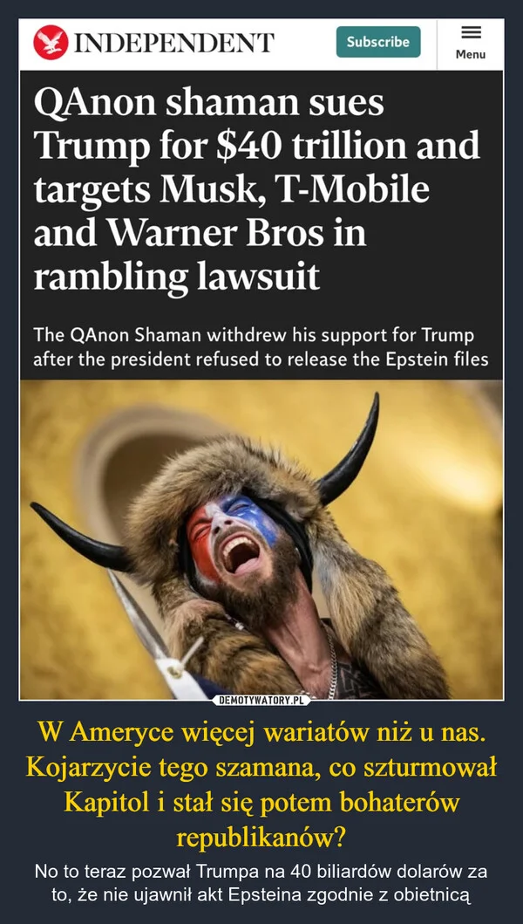Screen dimensions: 523x924
Task: Click the subheadline about withdrawn Trump support
Action: (261, 347)
